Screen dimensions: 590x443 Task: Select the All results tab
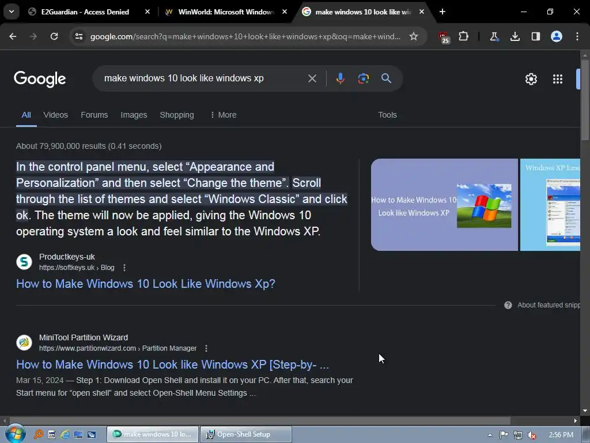pyautogui.click(x=26, y=115)
